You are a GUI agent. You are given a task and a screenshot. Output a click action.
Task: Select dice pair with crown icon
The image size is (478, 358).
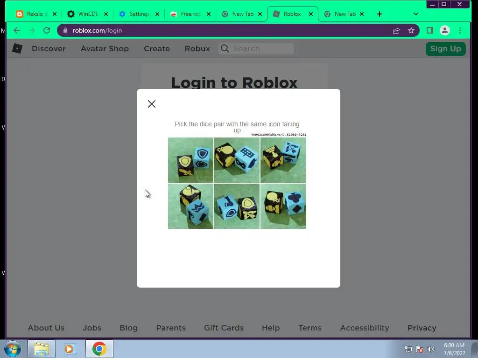[190, 206]
